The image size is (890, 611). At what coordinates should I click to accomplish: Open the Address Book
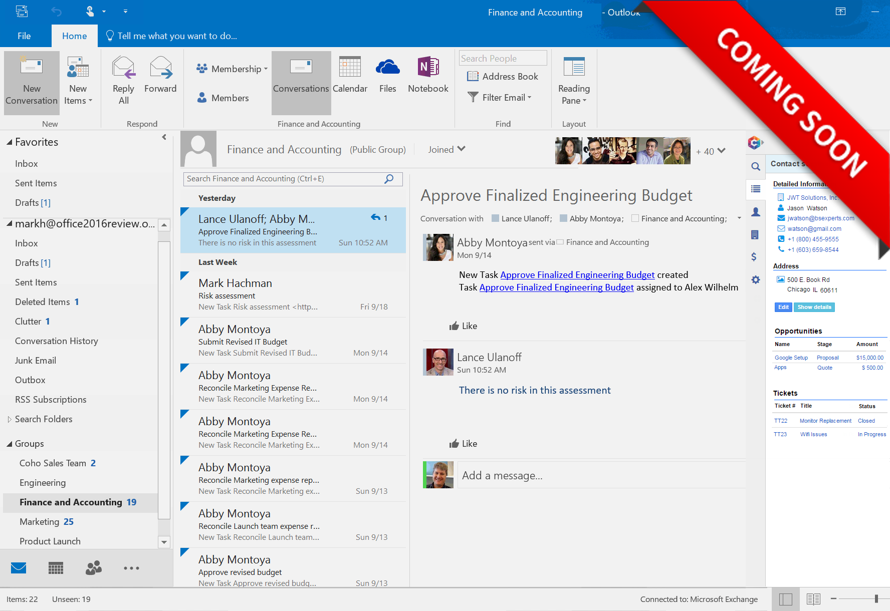pyautogui.click(x=503, y=76)
